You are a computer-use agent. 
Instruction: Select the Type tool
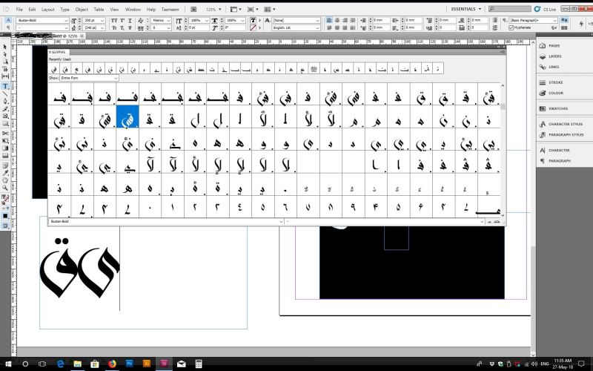[x=5, y=86]
